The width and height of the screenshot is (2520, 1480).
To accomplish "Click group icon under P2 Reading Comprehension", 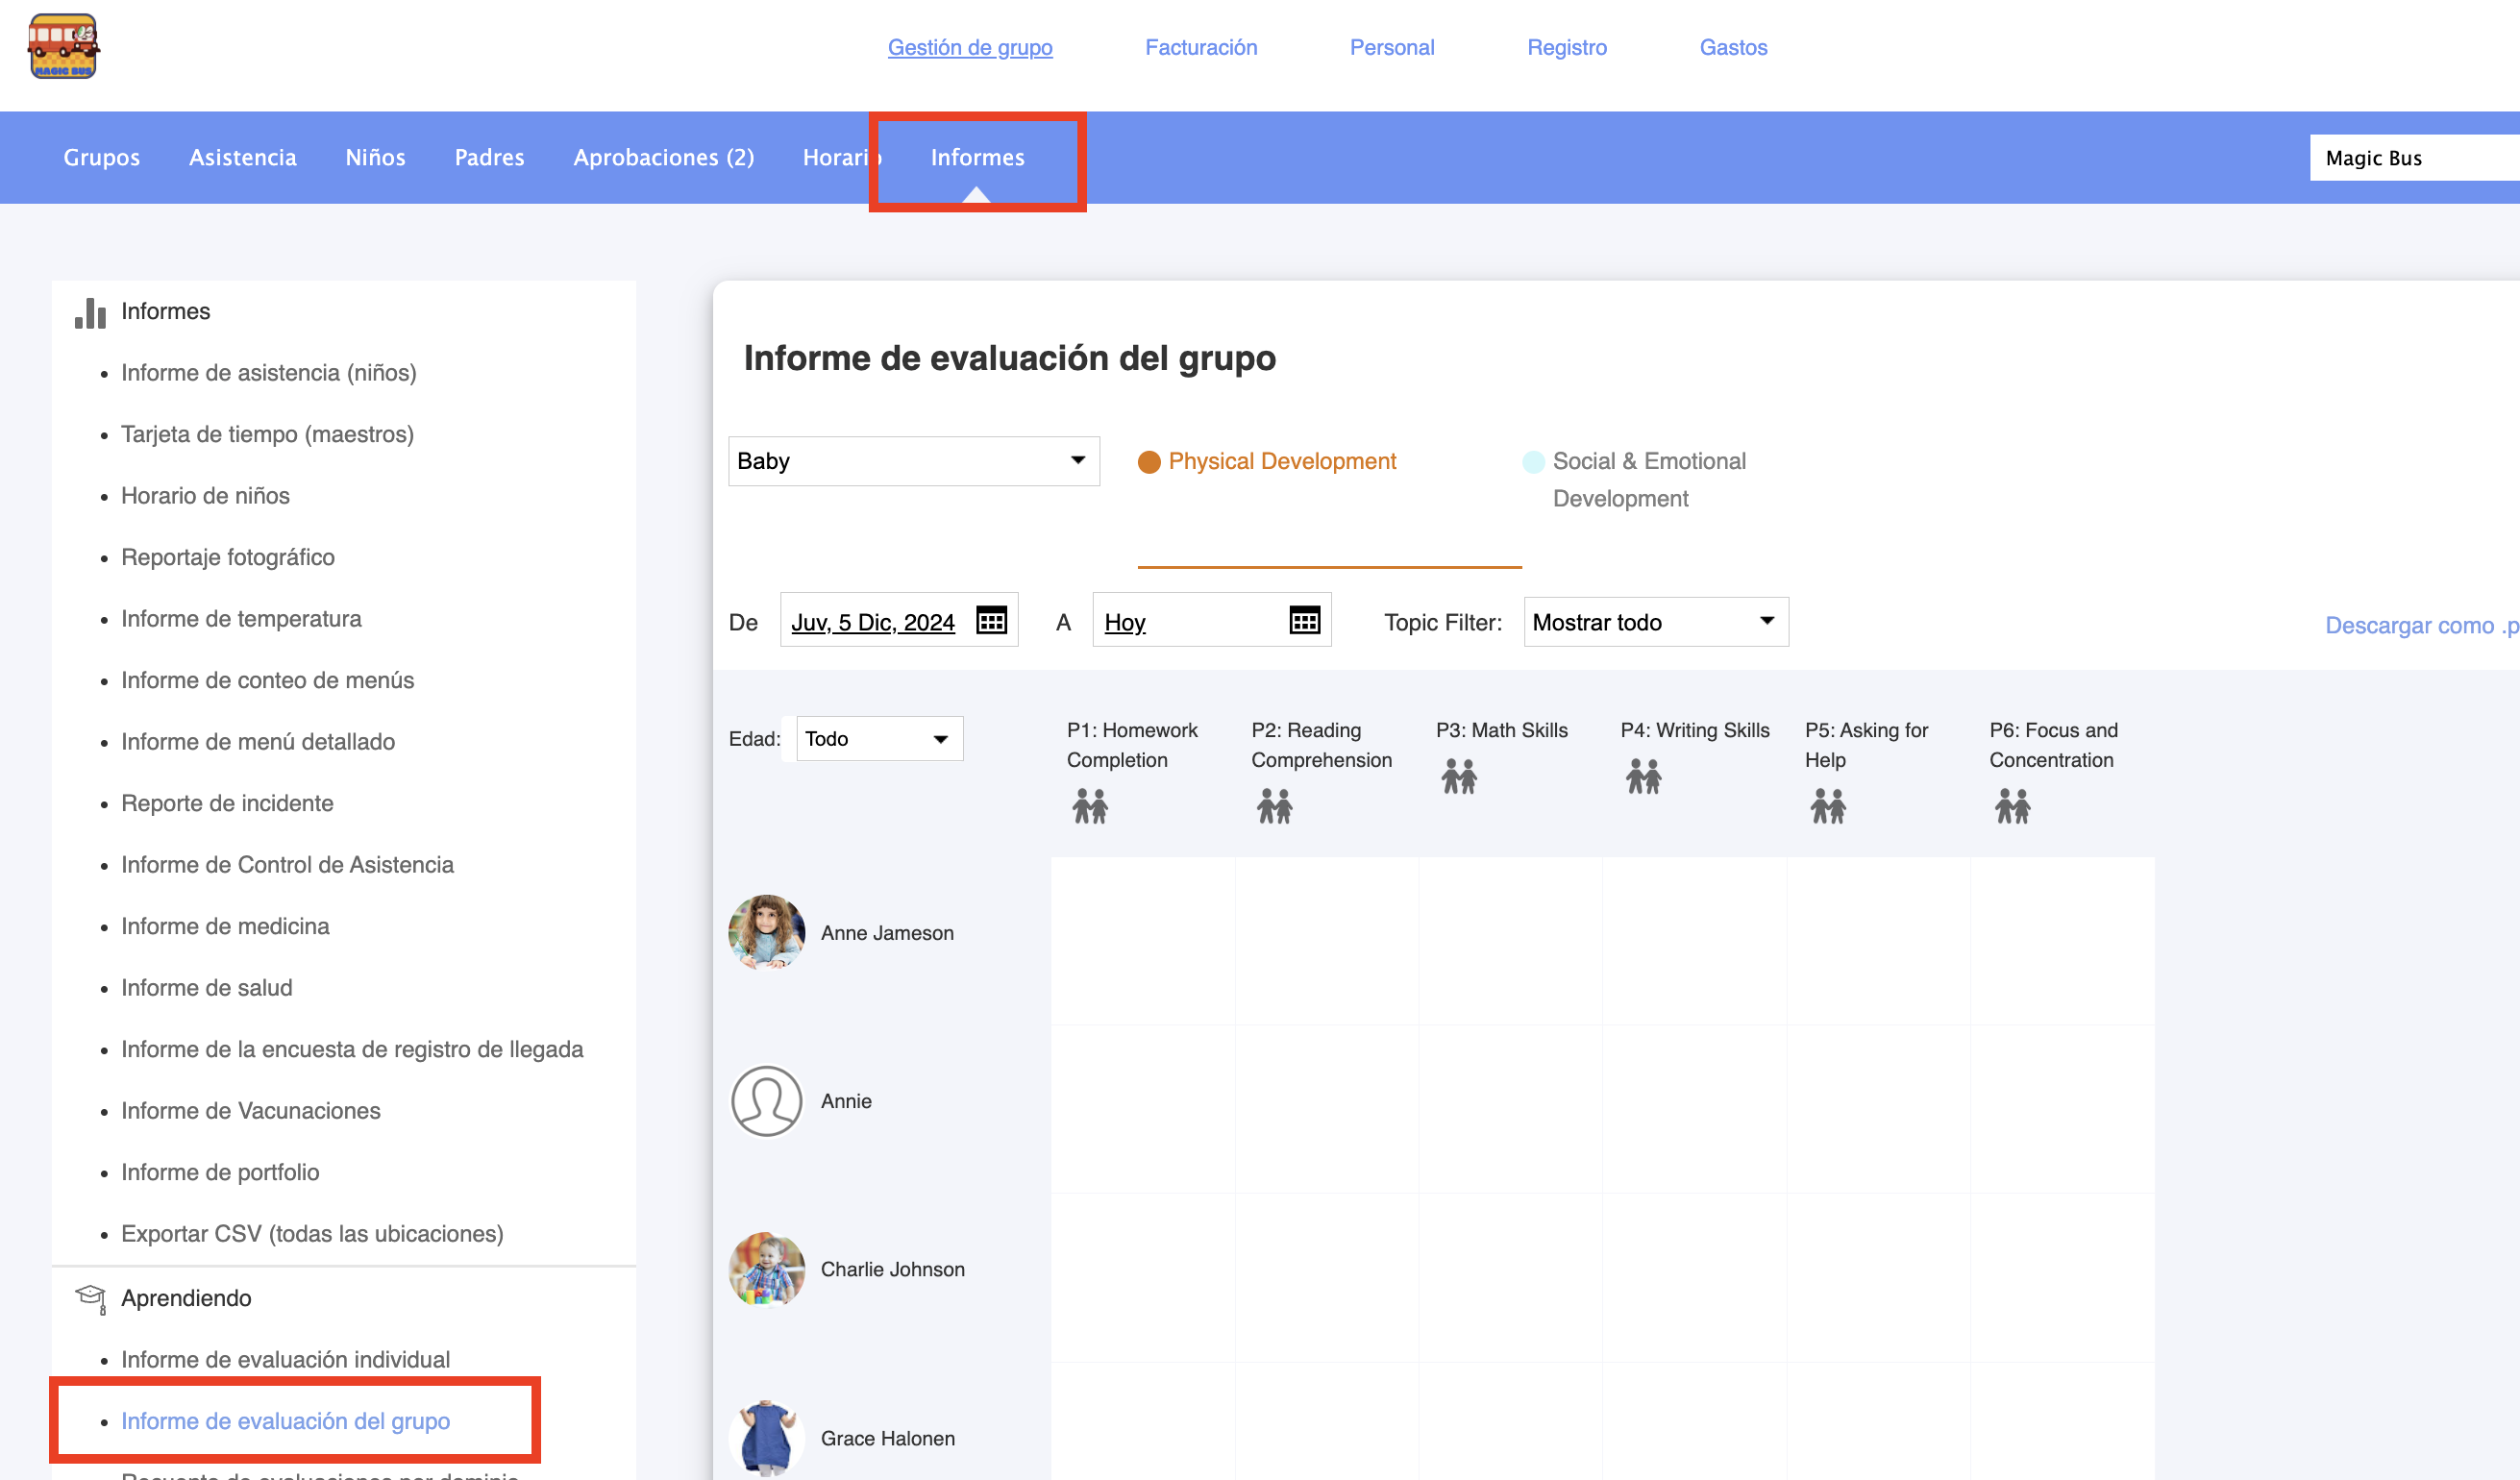I will (1274, 806).
